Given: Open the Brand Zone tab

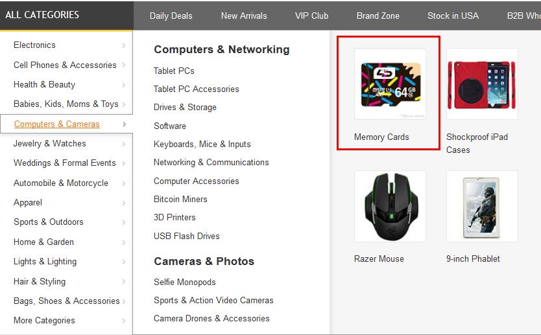Looking at the screenshot, I should (378, 16).
